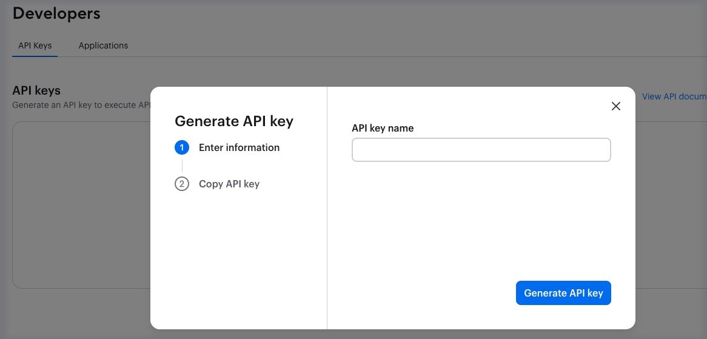Screen dimensions: 707x339
Task: Click the API key name field label
Action: pos(383,128)
